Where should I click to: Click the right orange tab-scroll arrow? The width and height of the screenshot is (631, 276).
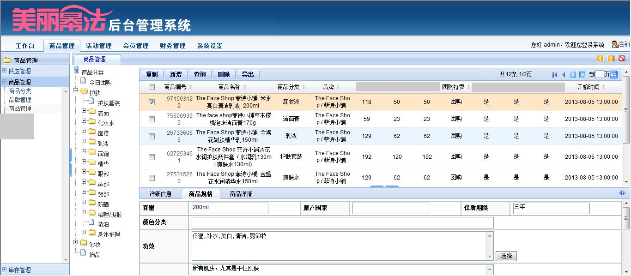click(x=612, y=59)
